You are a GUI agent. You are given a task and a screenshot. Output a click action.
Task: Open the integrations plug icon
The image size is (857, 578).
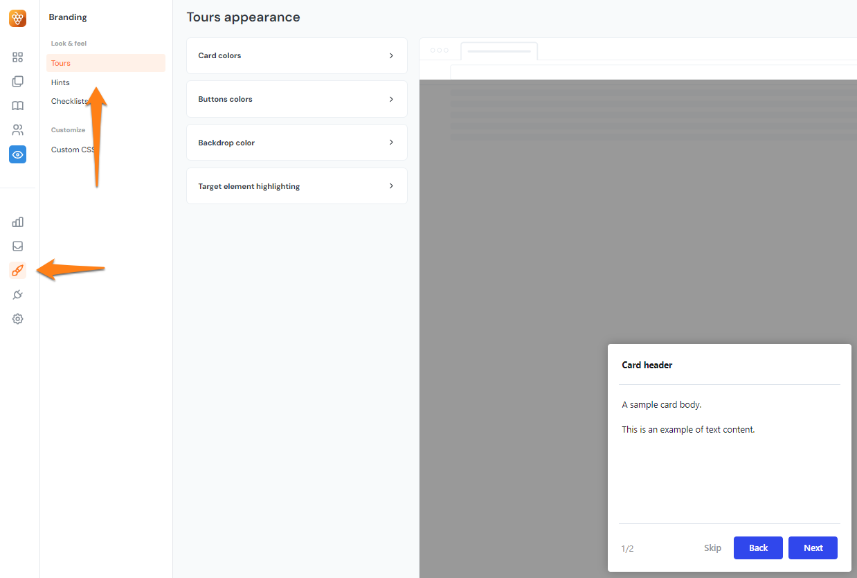click(17, 294)
